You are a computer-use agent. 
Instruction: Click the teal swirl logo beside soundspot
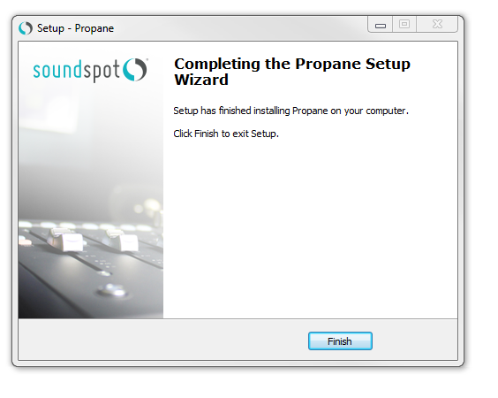click(135, 69)
